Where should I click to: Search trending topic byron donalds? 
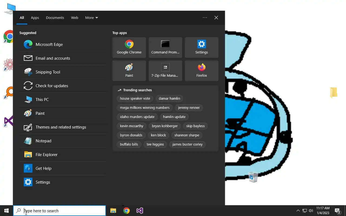pos(131,135)
